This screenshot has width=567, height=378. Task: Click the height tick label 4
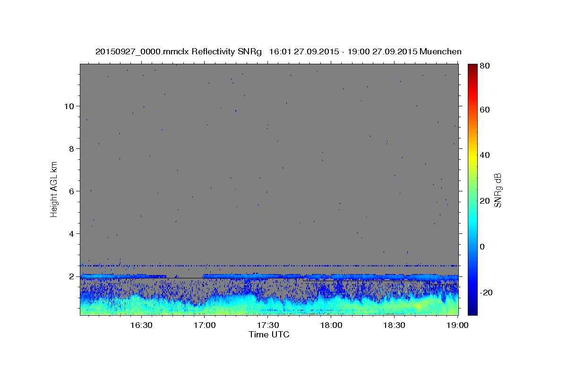coord(72,234)
